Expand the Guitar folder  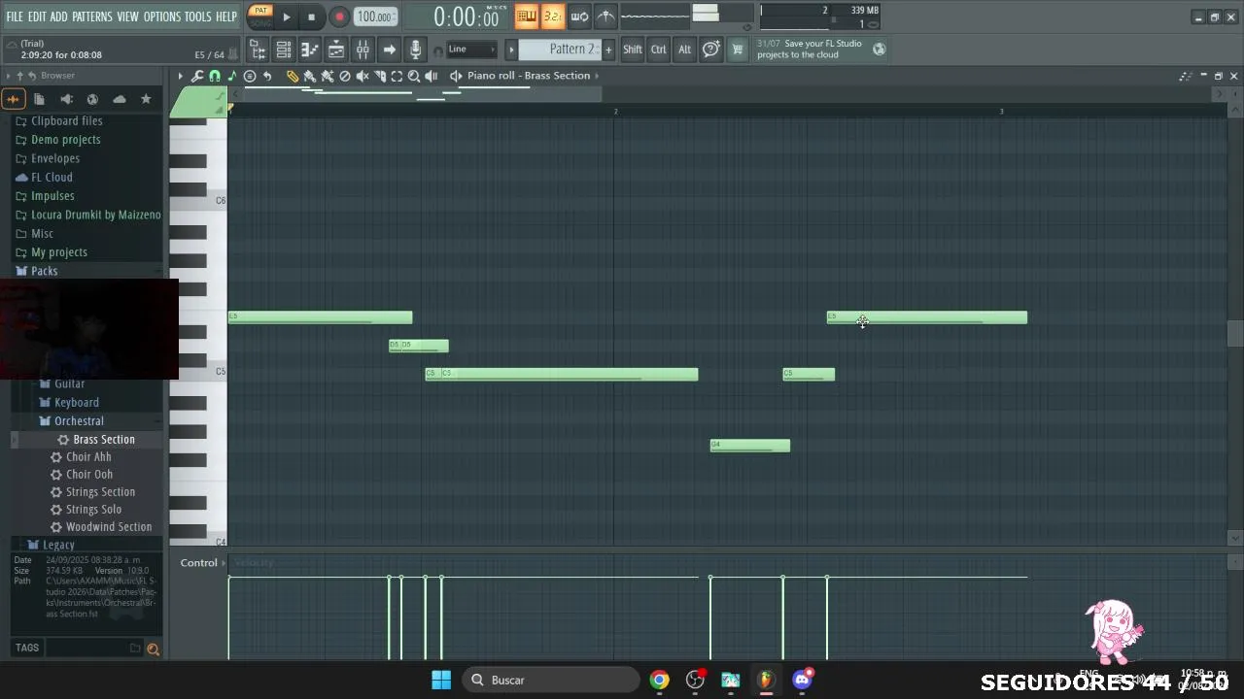click(70, 383)
